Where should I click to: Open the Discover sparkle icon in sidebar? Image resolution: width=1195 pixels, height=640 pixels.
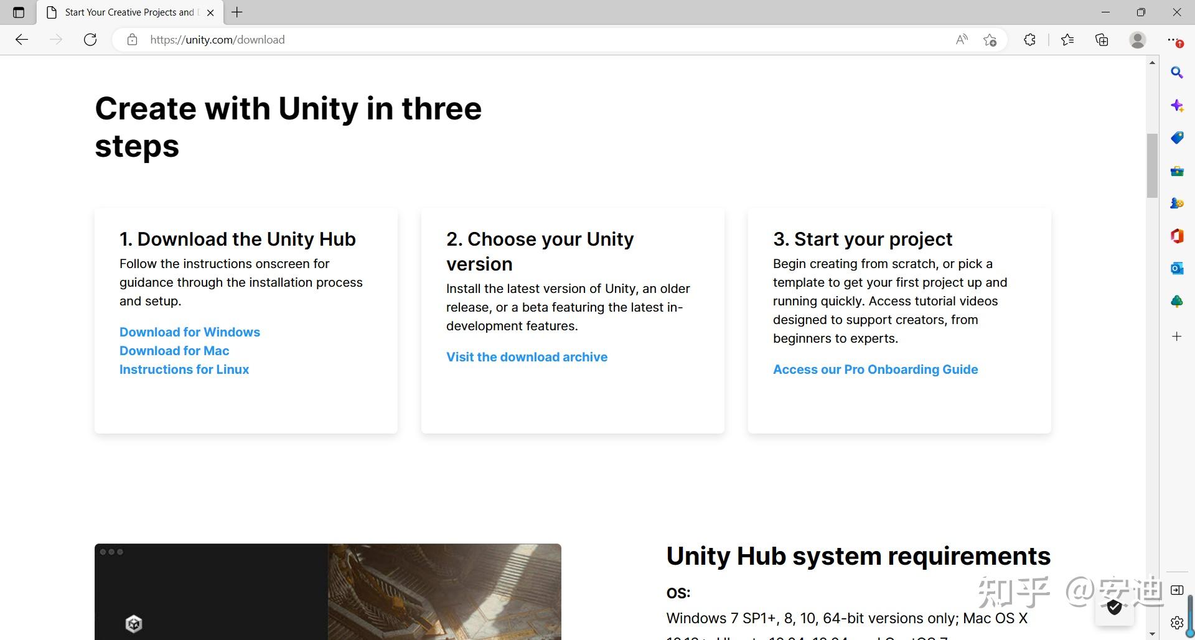[x=1177, y=106]
